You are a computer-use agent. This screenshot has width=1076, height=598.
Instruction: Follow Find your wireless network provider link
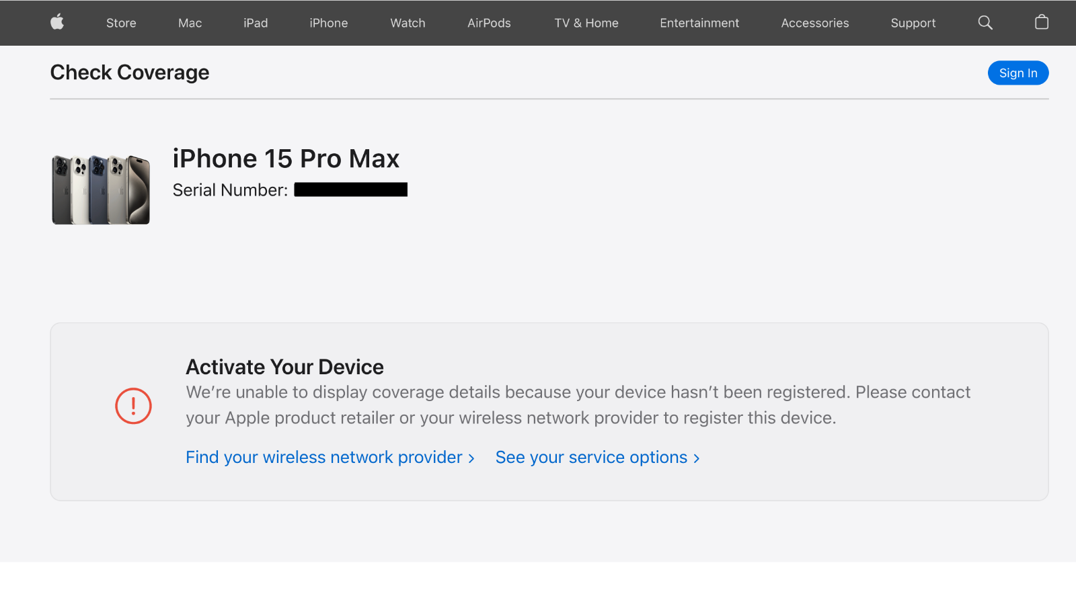330,458
